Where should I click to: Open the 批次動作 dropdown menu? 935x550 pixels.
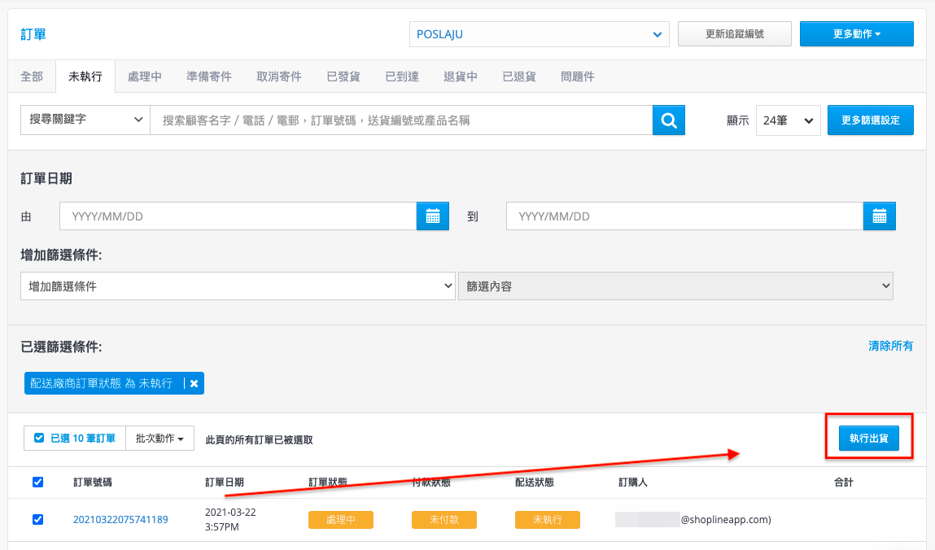pos(159,439)
